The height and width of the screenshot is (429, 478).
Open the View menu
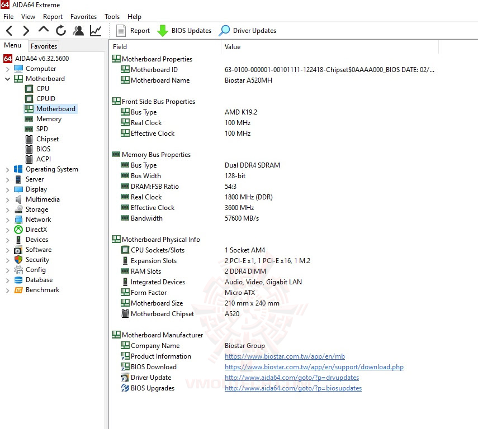coord(28,16)
